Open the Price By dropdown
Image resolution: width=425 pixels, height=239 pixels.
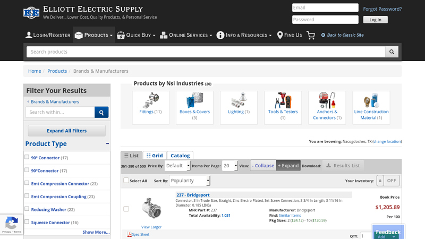(177, 166)
